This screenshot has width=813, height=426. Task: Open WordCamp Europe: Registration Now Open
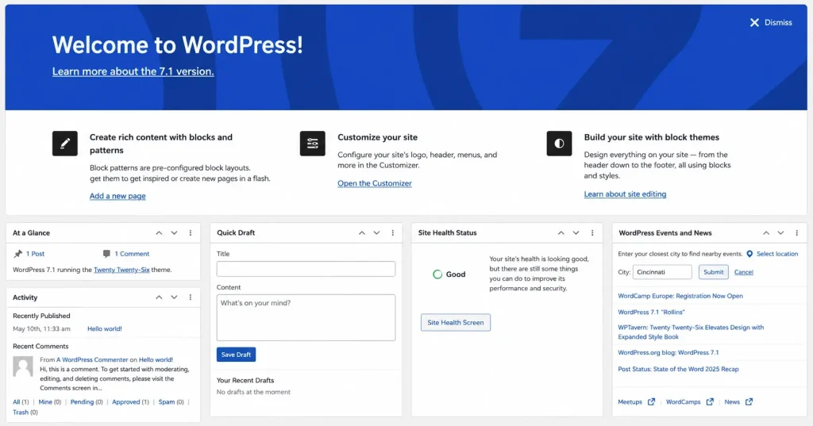[680, 296]
